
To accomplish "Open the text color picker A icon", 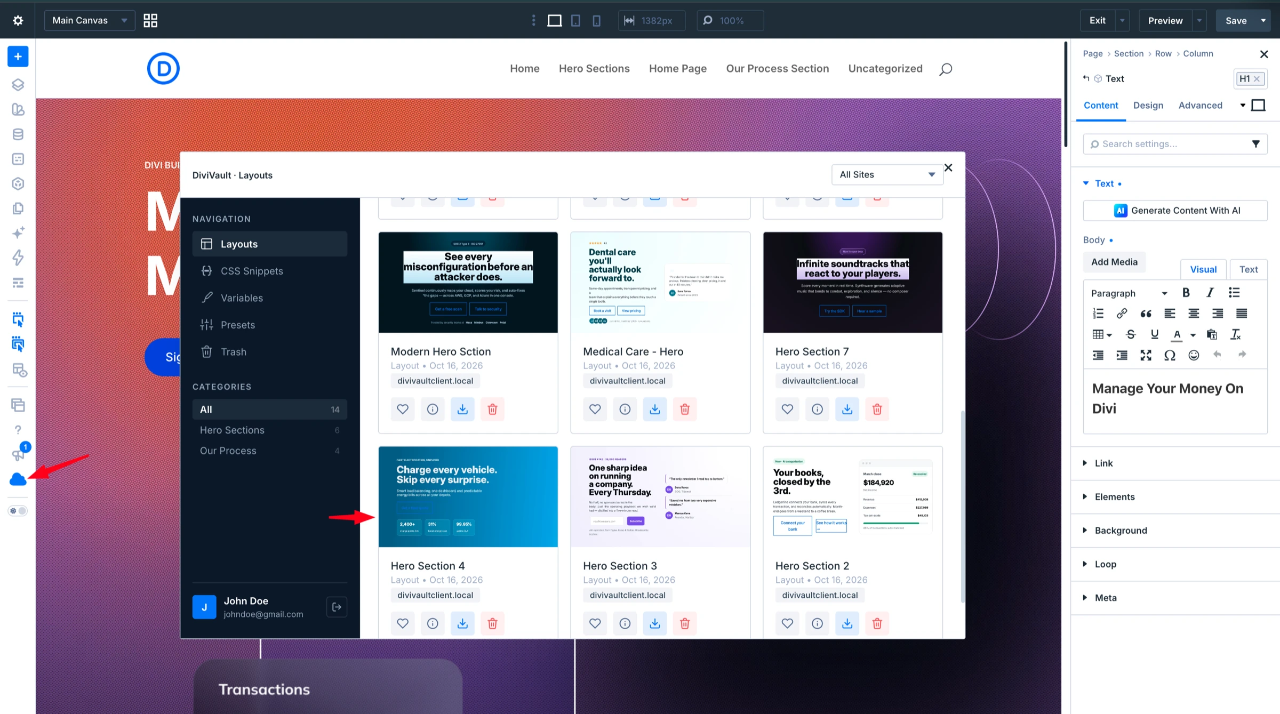I will pyautogui.click(x=1177, y=334).
